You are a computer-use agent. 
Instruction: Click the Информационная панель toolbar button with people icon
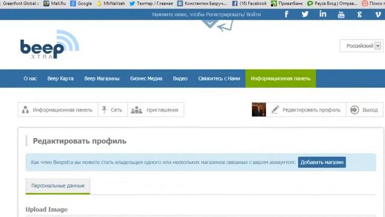point(58,110)
